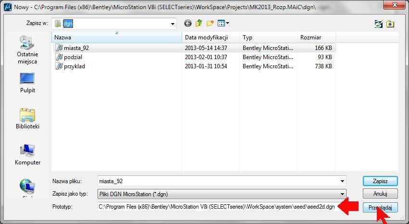
Task: Click the podzial file icon
Action: click(59, 57)
